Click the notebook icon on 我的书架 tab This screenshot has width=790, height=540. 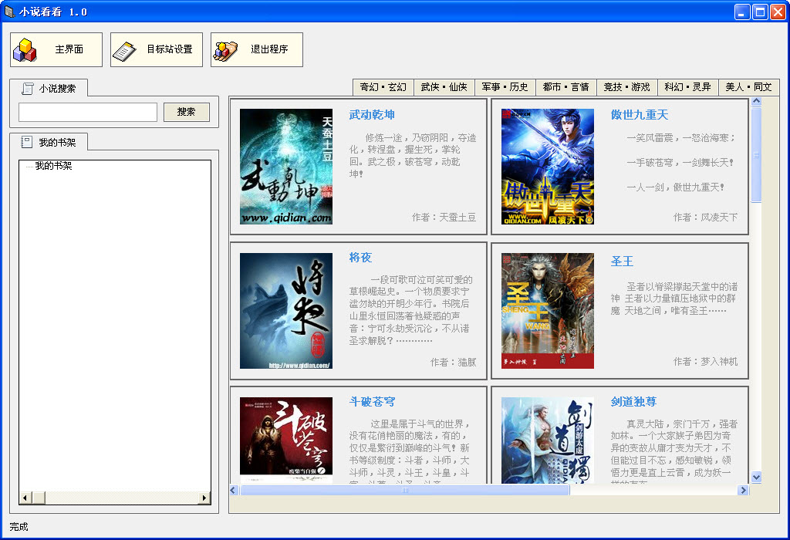tap(27, 143)
